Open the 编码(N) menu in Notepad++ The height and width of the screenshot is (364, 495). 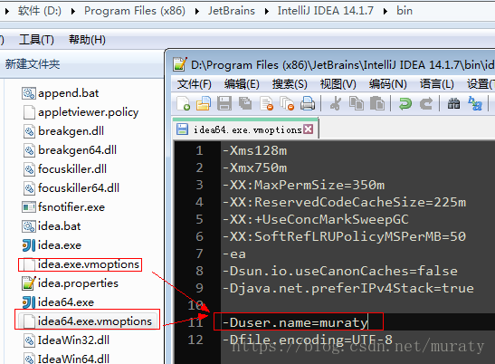(388, 84)
